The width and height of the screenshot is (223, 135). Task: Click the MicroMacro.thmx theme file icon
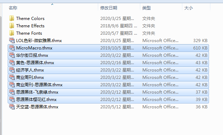click(x=12, y=48)
